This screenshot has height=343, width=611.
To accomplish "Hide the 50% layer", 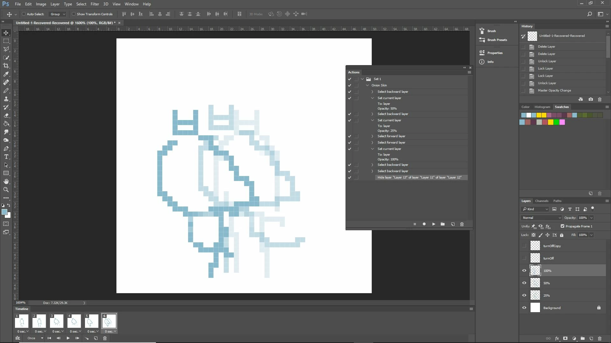I will point(524,283).
